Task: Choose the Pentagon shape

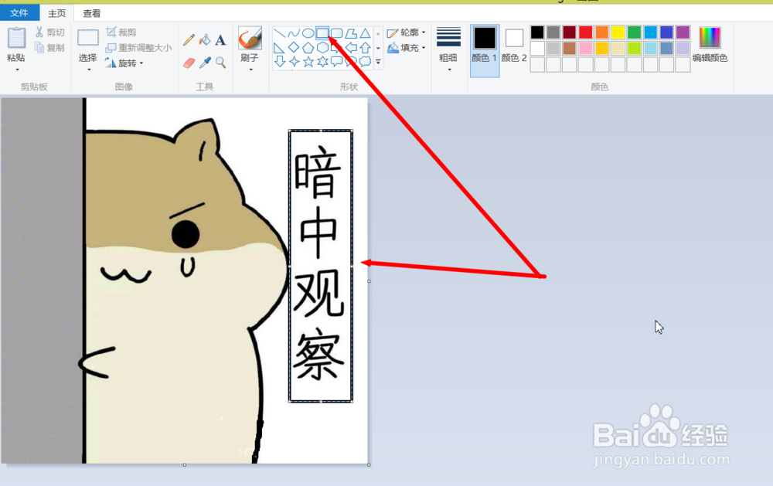Action: click(308, 48)
